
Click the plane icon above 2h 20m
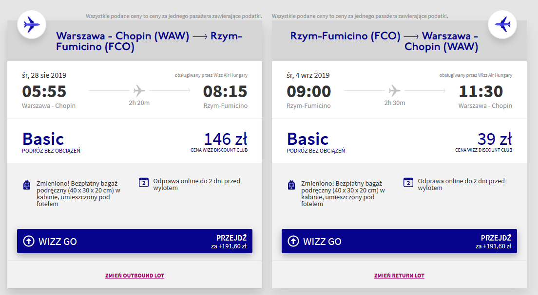click(139, 91)
